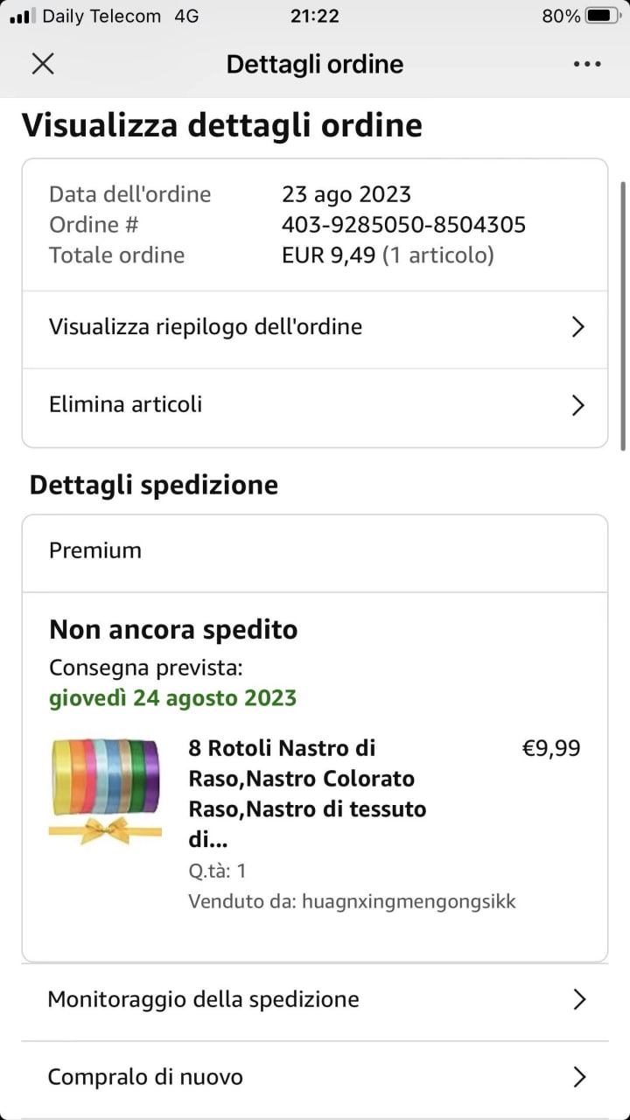Tap the 21:22 status bar clock
This screenshot has height=1120, width=630.
click(313, 16)
